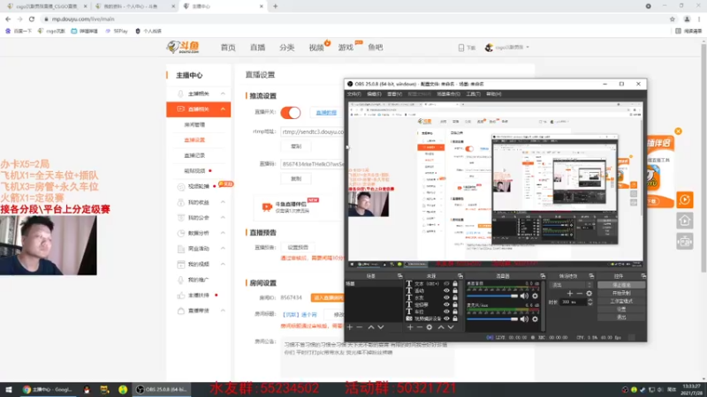Click 设置预告 button under 直播预告
This screenshot has height=397, width=707.
(x=298, y=247)
